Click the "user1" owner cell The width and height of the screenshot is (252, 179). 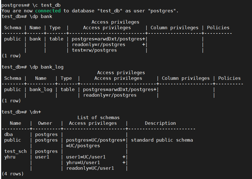click(42, 157)
